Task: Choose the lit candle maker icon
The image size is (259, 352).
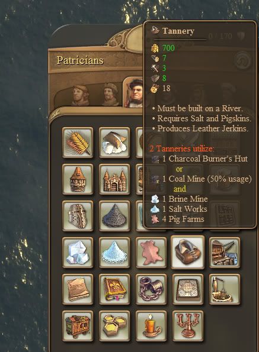Action: (x=151, y=326)
